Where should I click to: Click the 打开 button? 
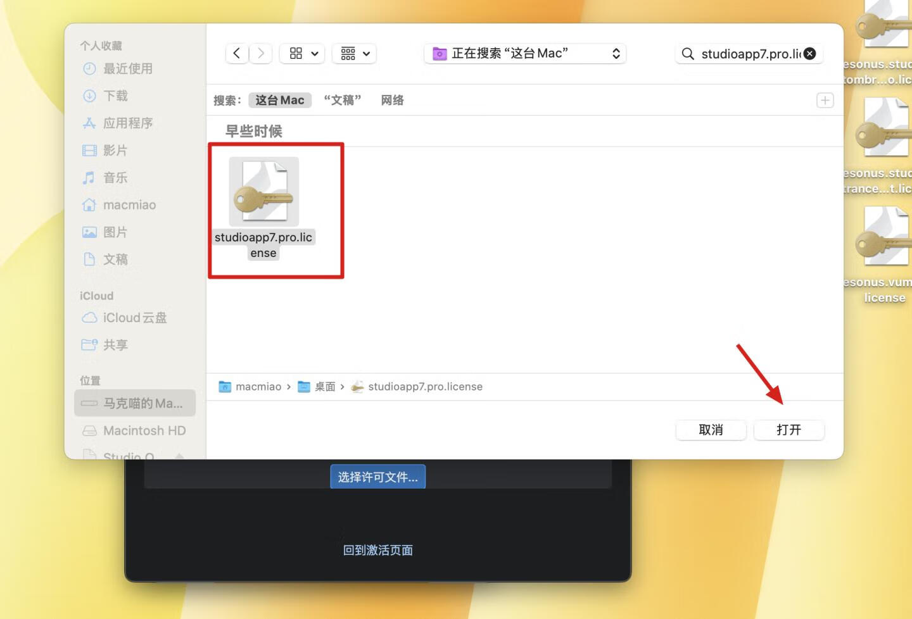tap(788, 430)
